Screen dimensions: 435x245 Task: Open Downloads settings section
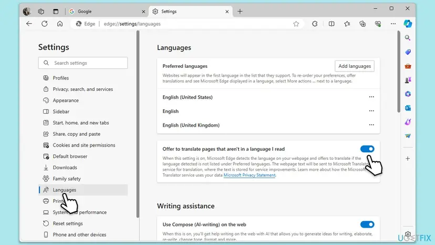[83, 168]
